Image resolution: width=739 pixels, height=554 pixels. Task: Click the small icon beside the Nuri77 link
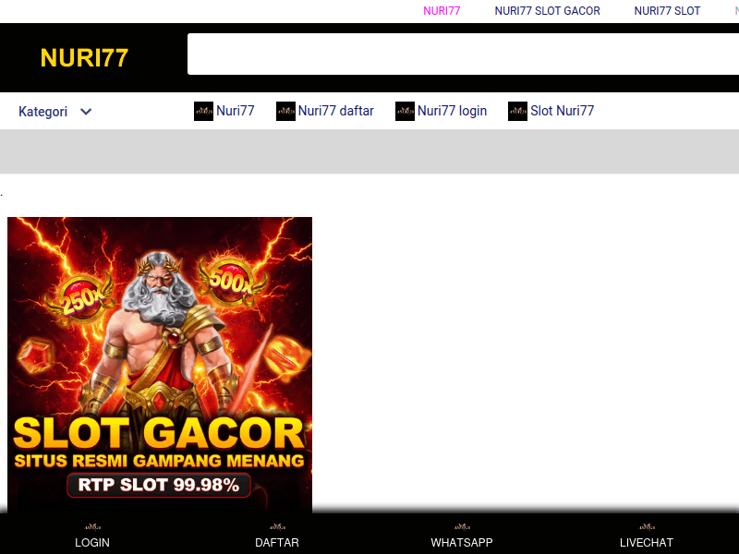point(203,112)
